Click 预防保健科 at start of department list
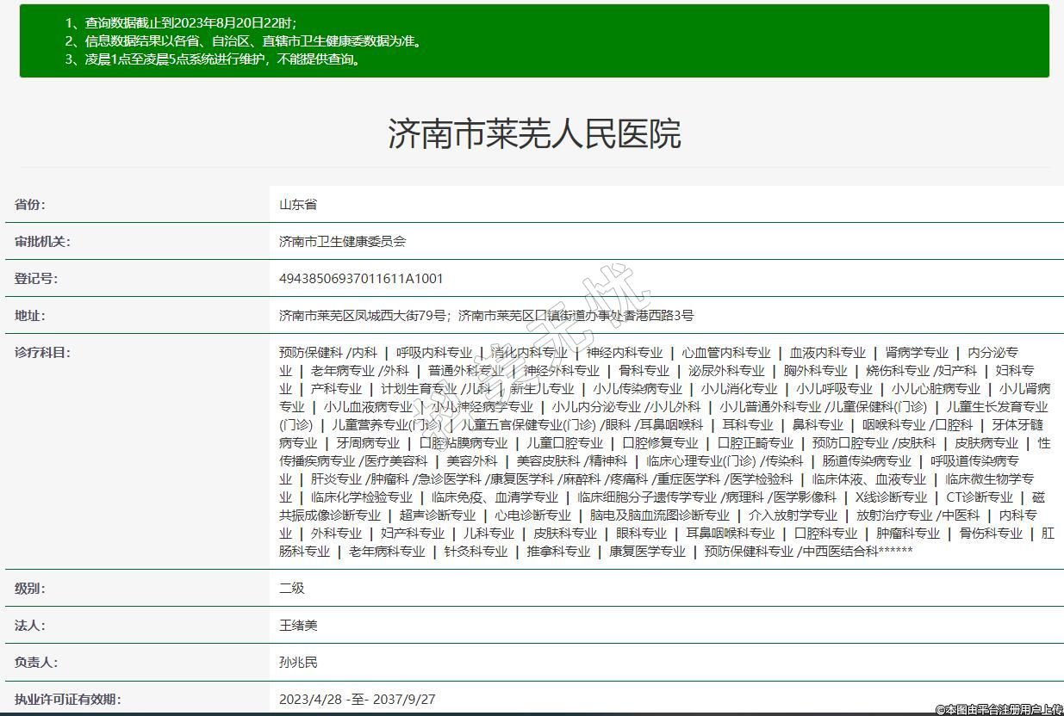The image size is (1064, 716). point(310,352)
